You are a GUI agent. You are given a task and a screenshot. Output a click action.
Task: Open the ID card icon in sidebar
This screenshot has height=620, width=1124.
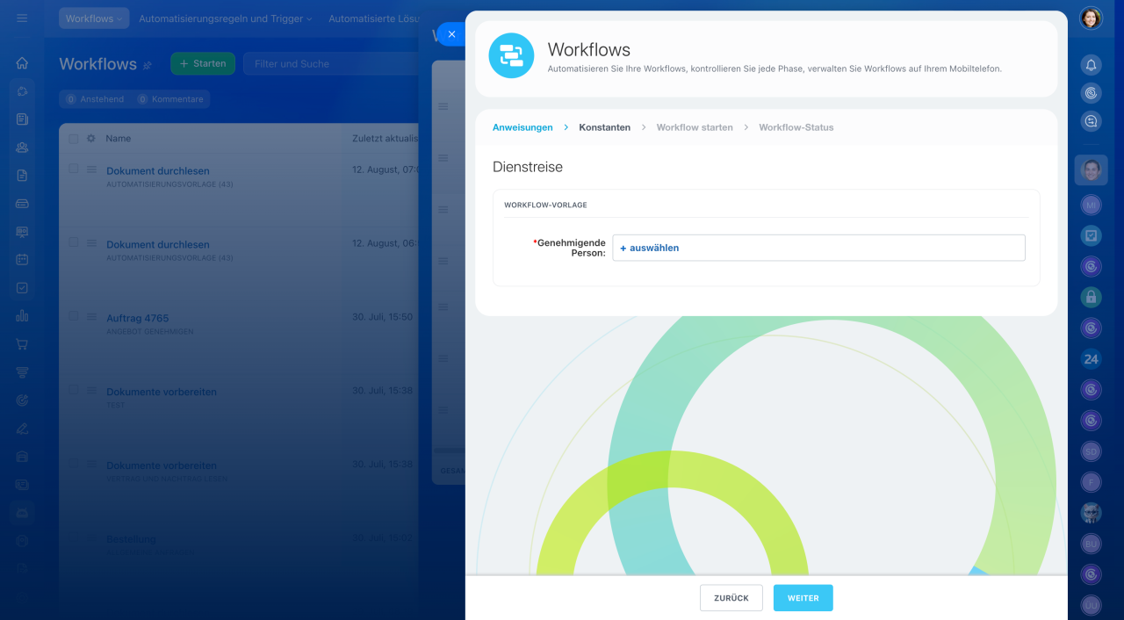pyautogui.click(x=22, y=485)
